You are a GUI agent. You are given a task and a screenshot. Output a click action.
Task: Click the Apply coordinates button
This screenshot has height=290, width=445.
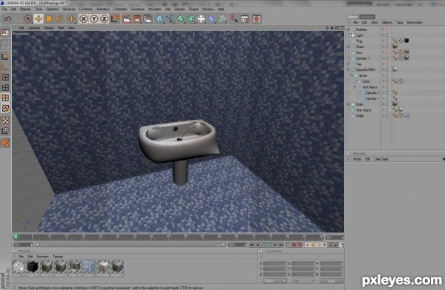(332, 281)
